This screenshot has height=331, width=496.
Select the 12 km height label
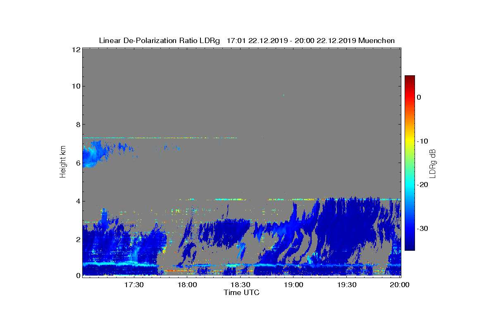tap(76, 49)
